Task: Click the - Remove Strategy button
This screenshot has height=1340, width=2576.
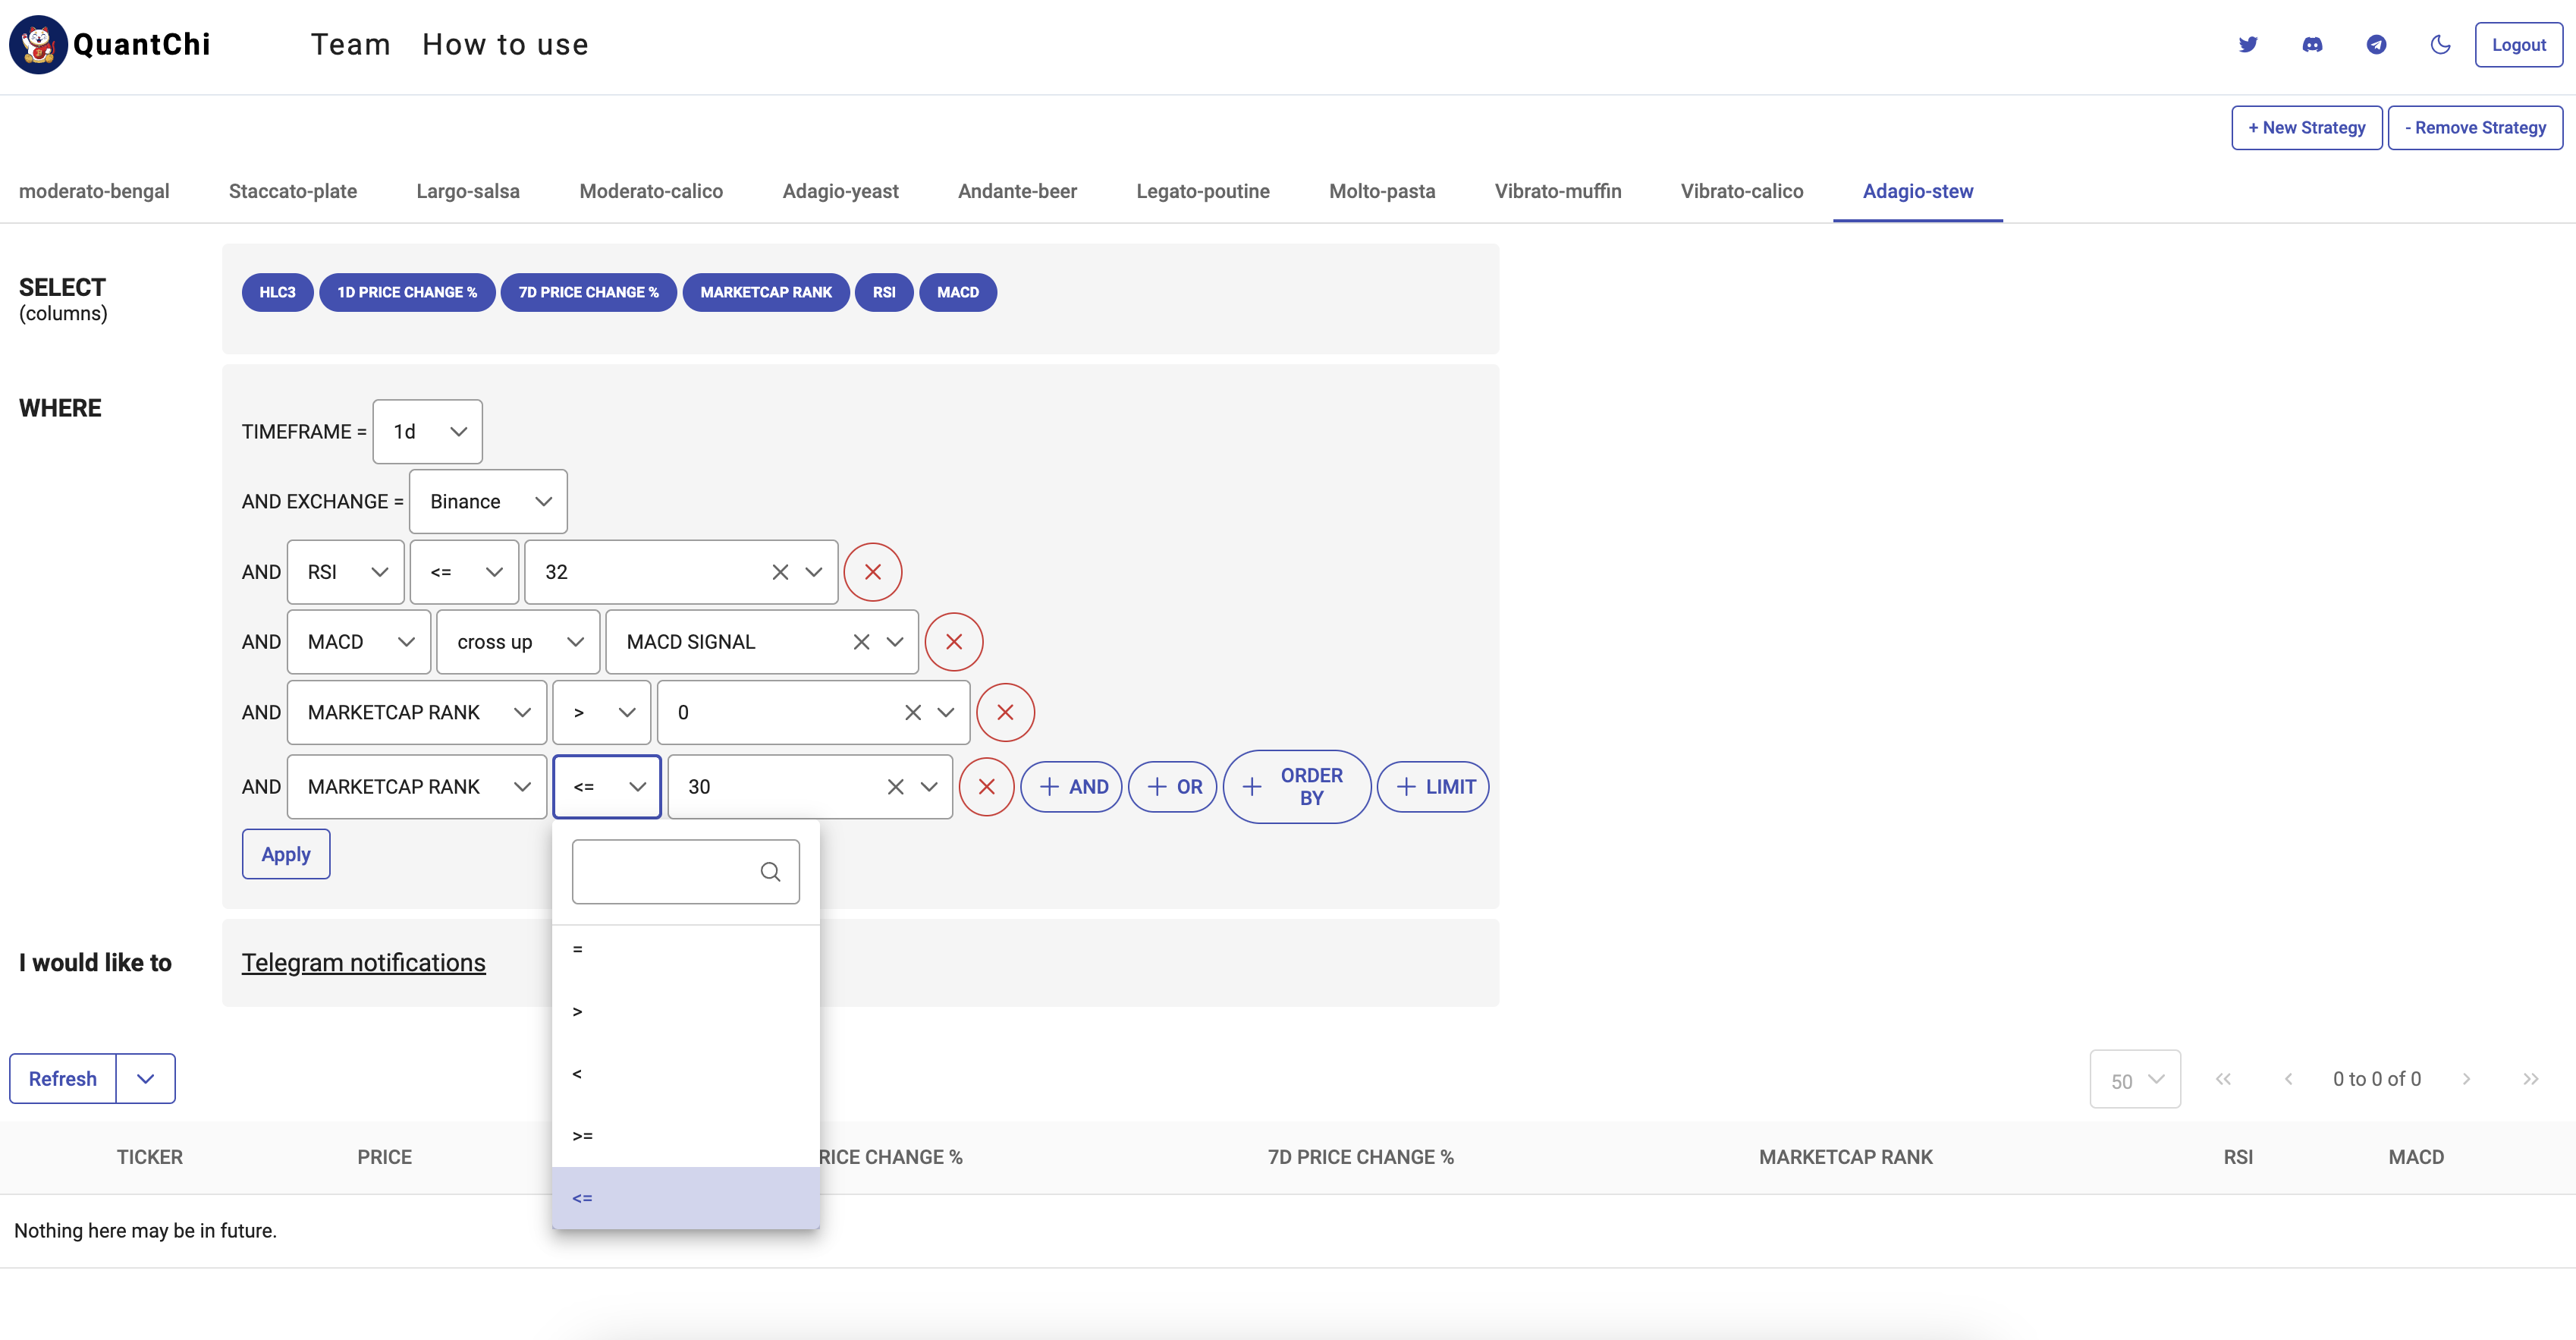Action: (x=2475, y=128)
